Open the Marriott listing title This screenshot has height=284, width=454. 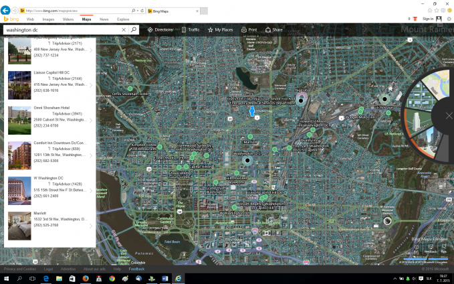[x=39, y=213]
